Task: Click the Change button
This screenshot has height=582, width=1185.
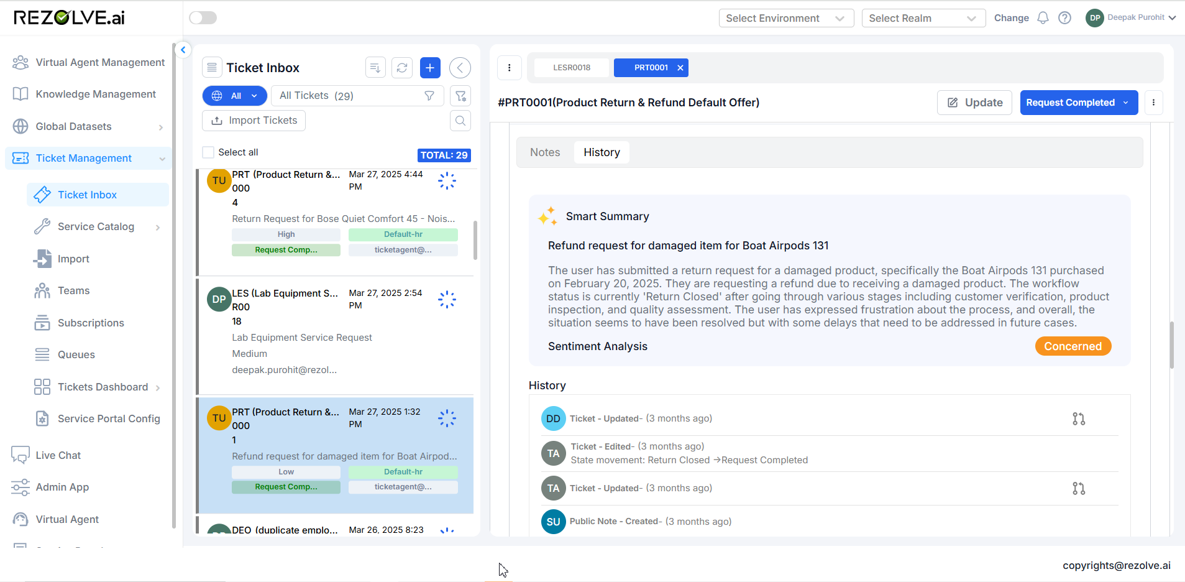Action: (x=1011, y=18)
